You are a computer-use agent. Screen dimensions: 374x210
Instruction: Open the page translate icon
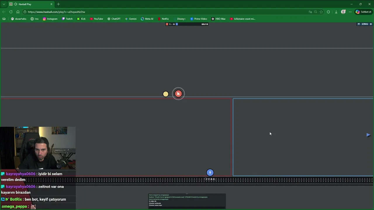click(310, 12)
